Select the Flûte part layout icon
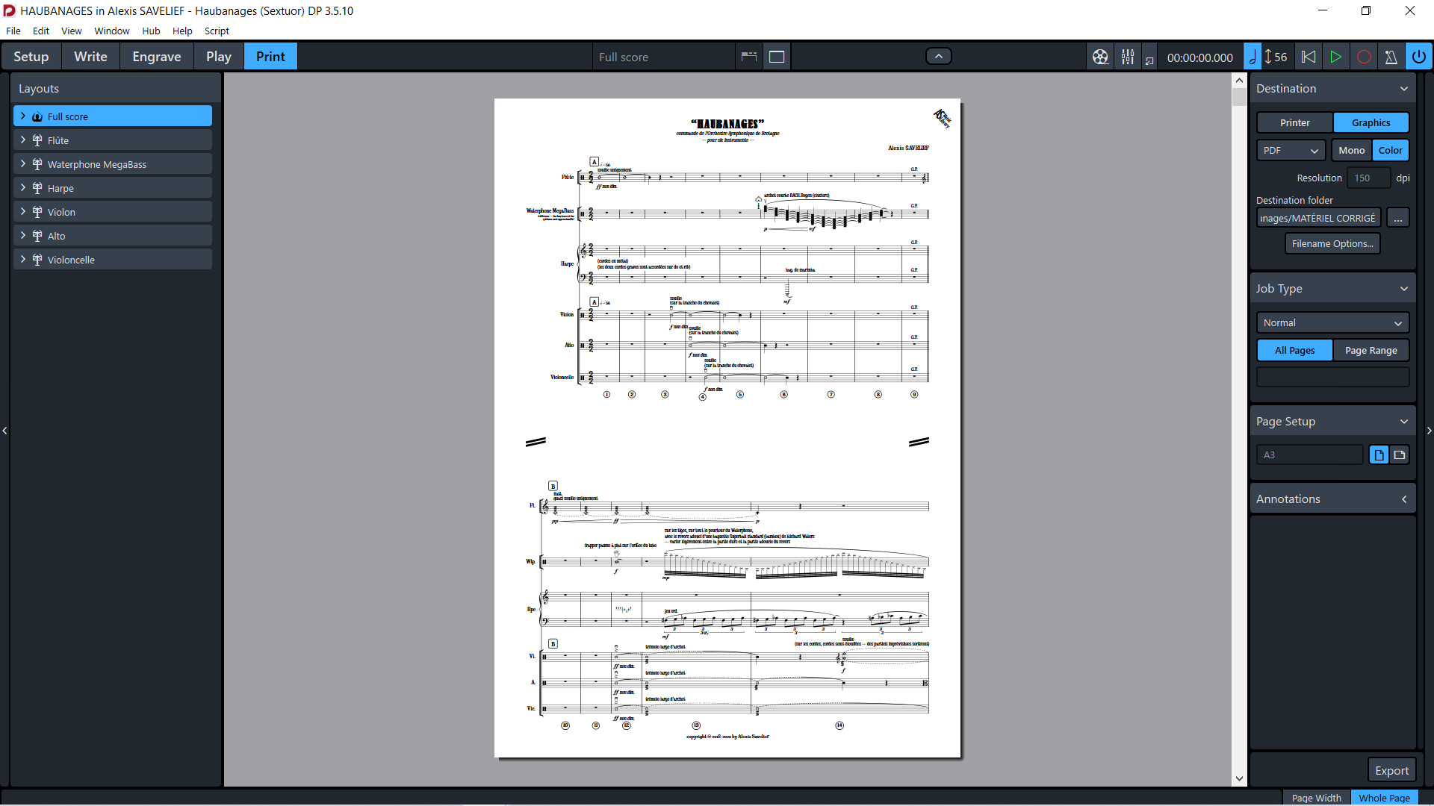 (37, 140)
